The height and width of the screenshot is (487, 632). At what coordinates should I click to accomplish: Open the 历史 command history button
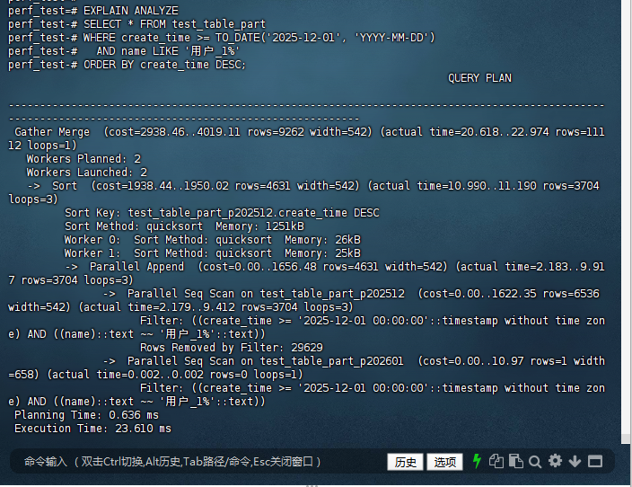click(x=405, y=462)
